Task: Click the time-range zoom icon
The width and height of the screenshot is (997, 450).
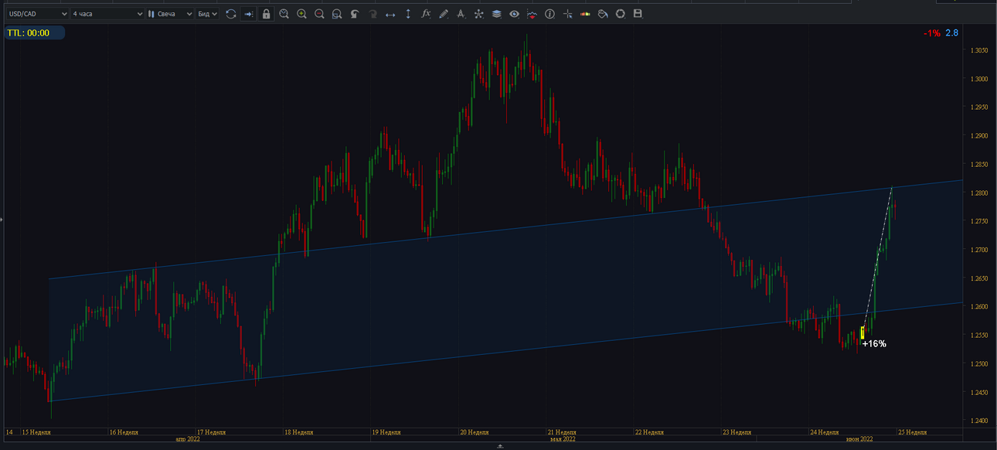Action: 284,14
